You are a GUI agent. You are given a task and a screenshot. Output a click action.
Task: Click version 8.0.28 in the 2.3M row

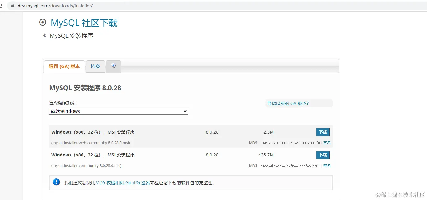point(212,132)
